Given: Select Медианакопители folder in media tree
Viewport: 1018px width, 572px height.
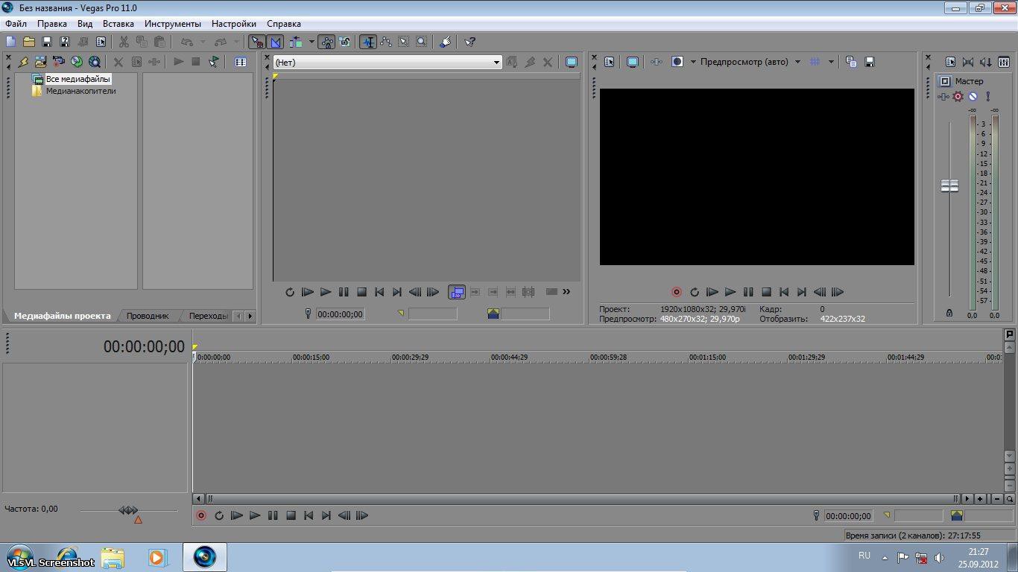Looking at the screenshot, I should (80, 91).
